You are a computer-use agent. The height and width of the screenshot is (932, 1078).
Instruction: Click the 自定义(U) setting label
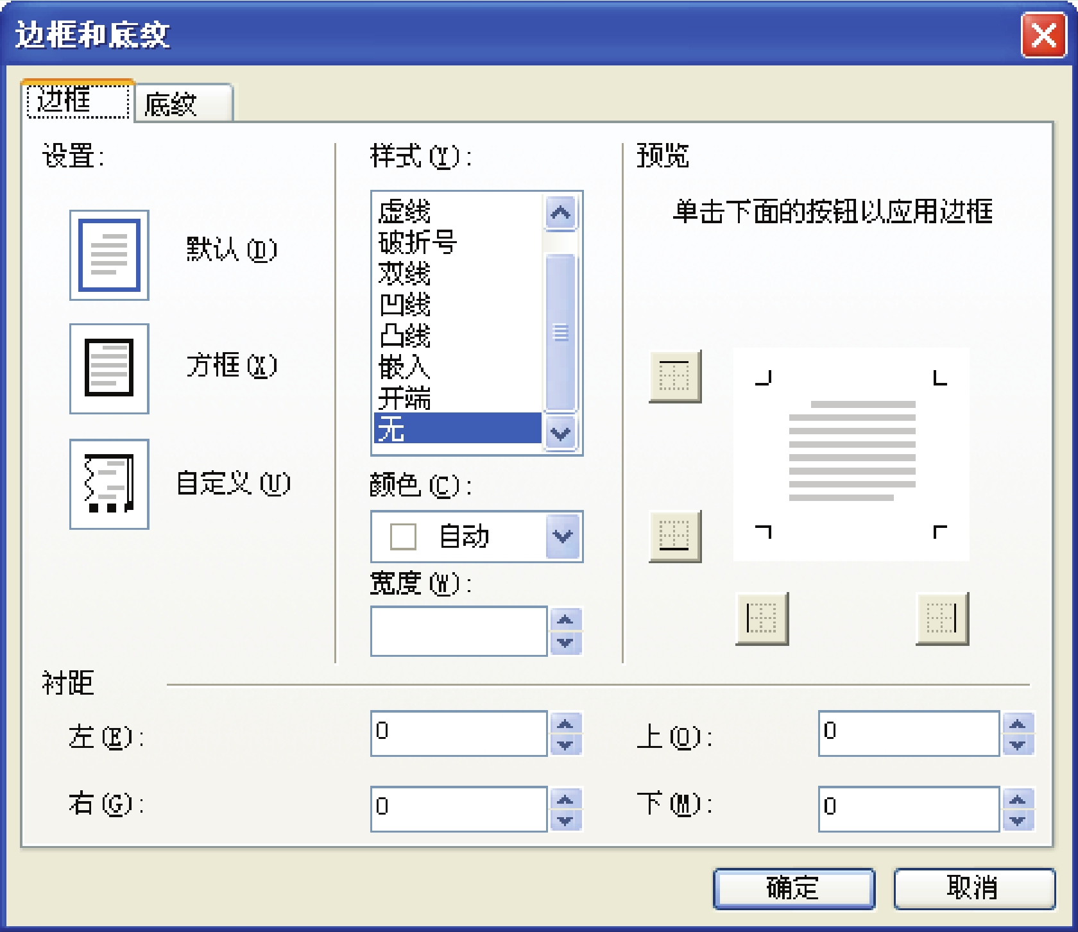[233, 483]
